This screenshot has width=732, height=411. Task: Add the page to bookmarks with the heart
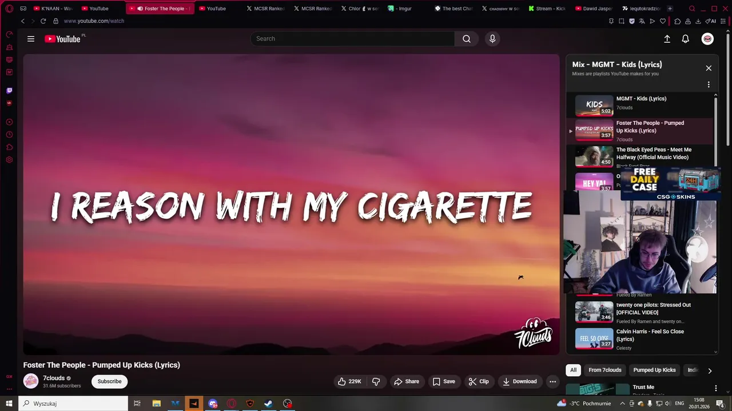coord(663,21)
